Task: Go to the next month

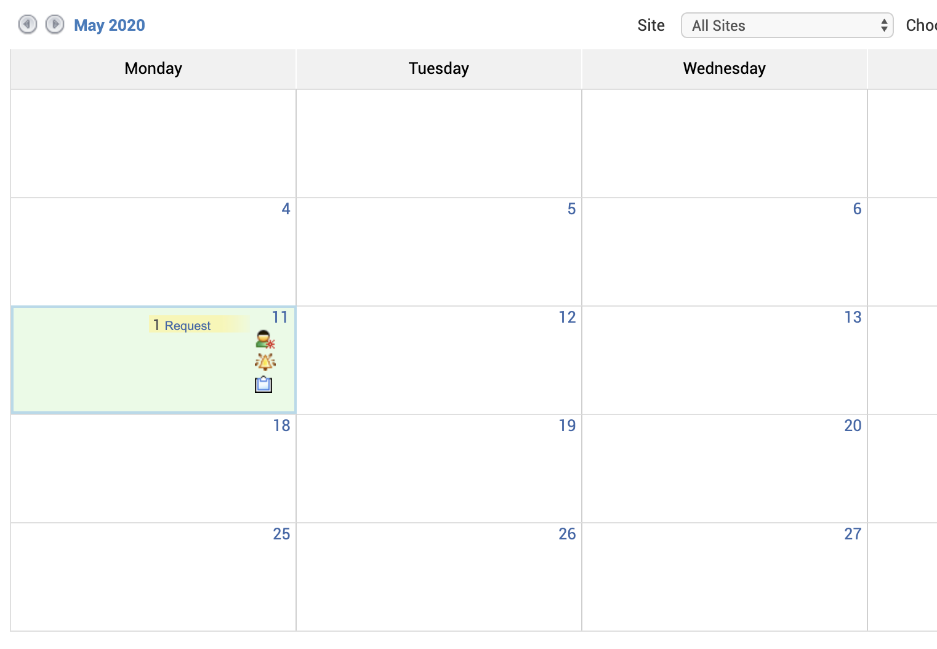Action: click(55, 25)
